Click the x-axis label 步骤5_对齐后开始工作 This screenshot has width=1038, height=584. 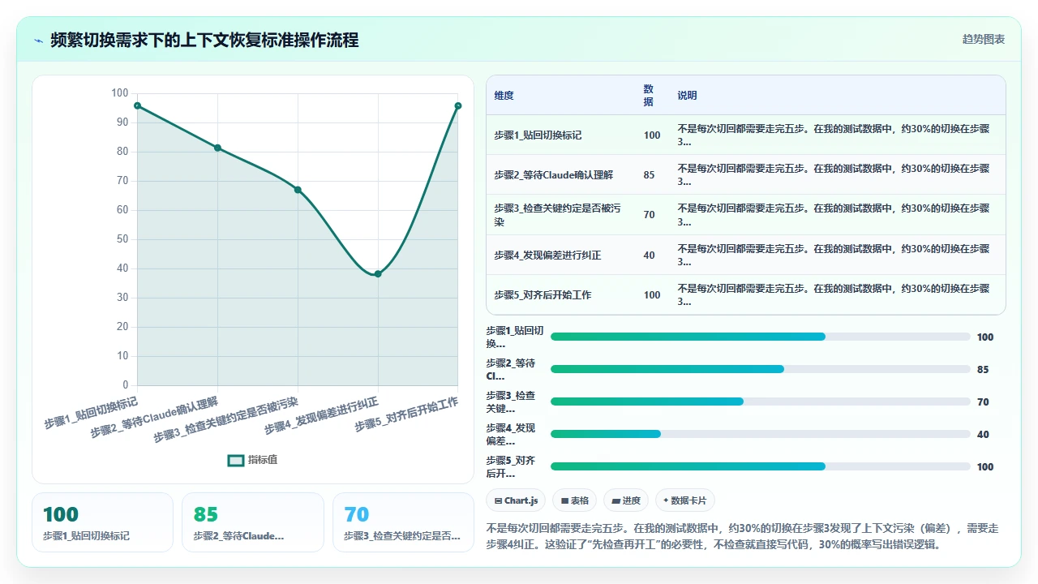(x=406, y=414)
